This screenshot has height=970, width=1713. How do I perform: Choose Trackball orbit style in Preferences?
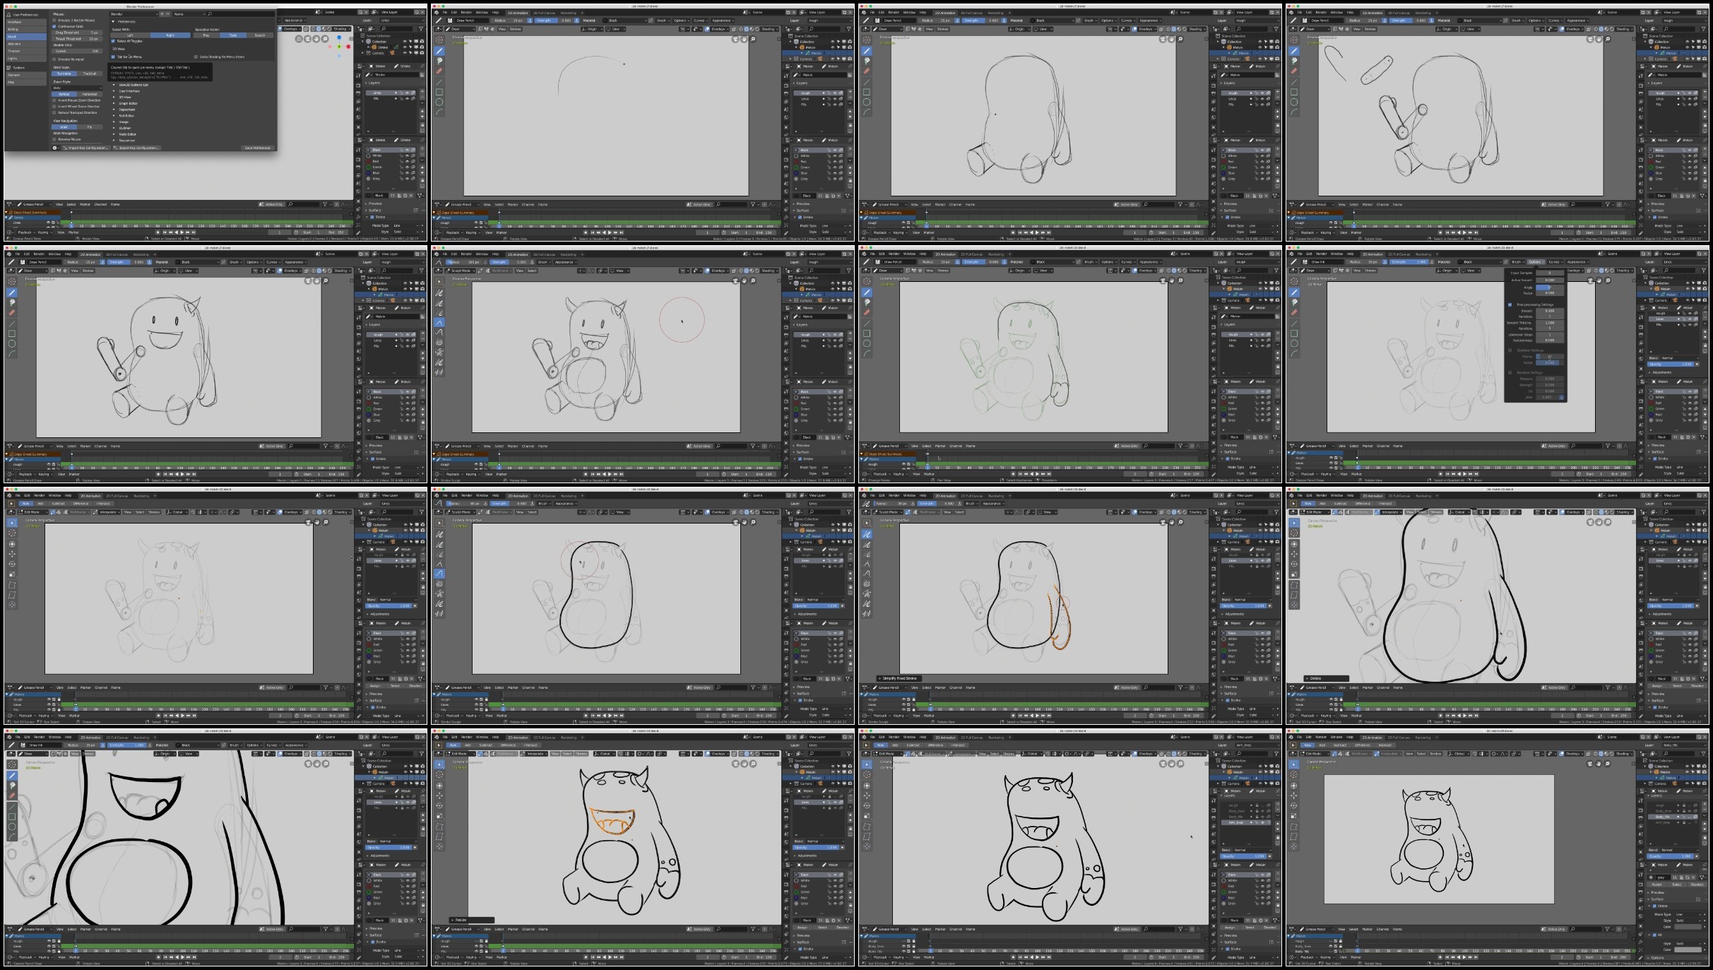coord(90,73)
